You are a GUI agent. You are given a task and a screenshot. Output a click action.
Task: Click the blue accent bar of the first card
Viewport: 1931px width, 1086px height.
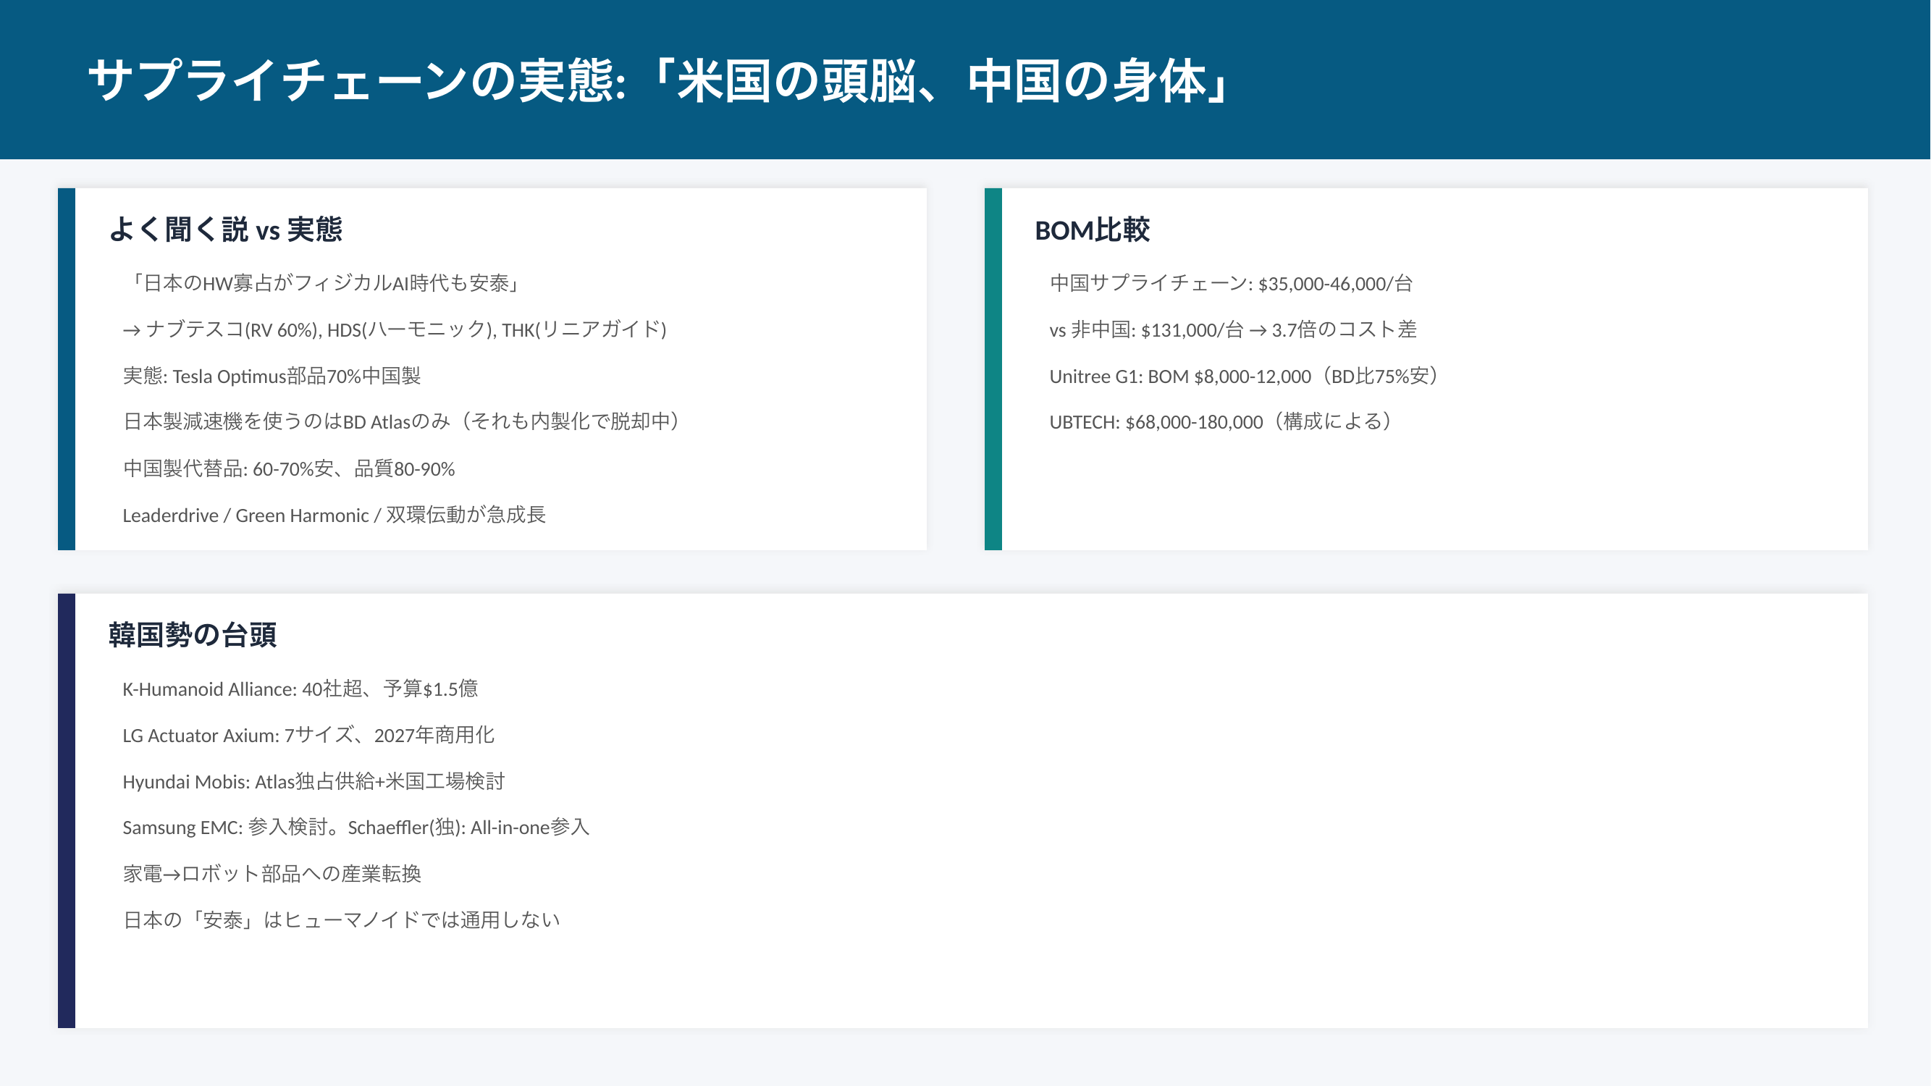(67, 369)
